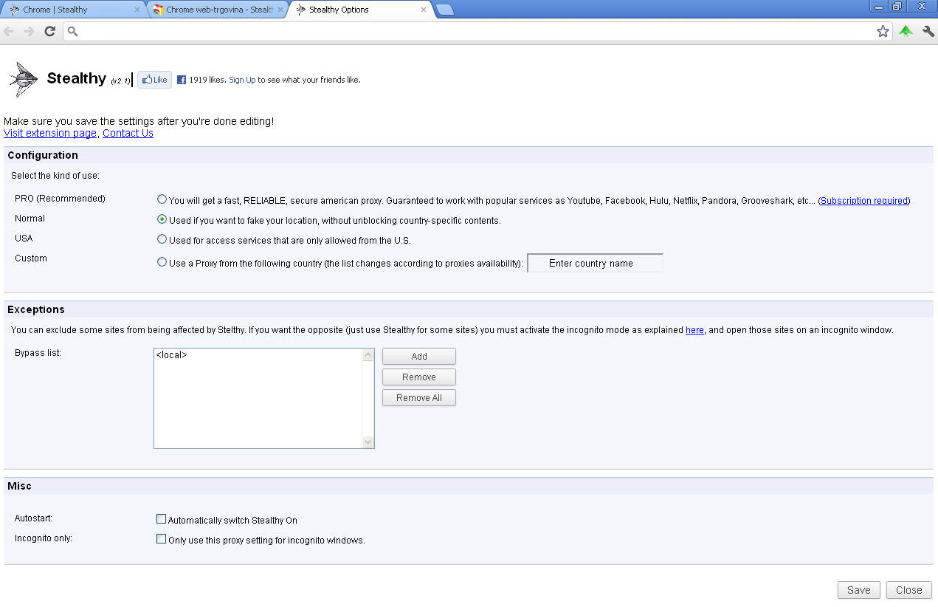The width and height of the screenshot is (938, 607).
Task: Focus the 'Enter country name' field
Action: coord(595,263)
